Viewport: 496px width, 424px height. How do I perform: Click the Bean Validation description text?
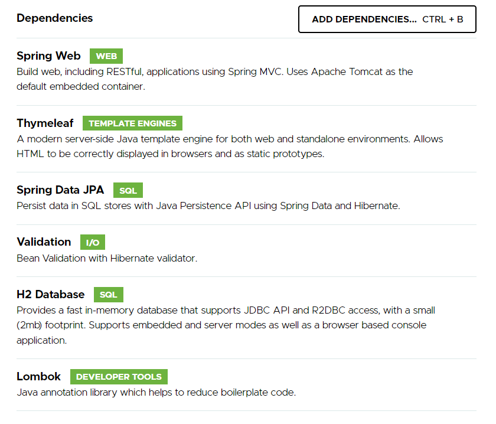point(106,258)
